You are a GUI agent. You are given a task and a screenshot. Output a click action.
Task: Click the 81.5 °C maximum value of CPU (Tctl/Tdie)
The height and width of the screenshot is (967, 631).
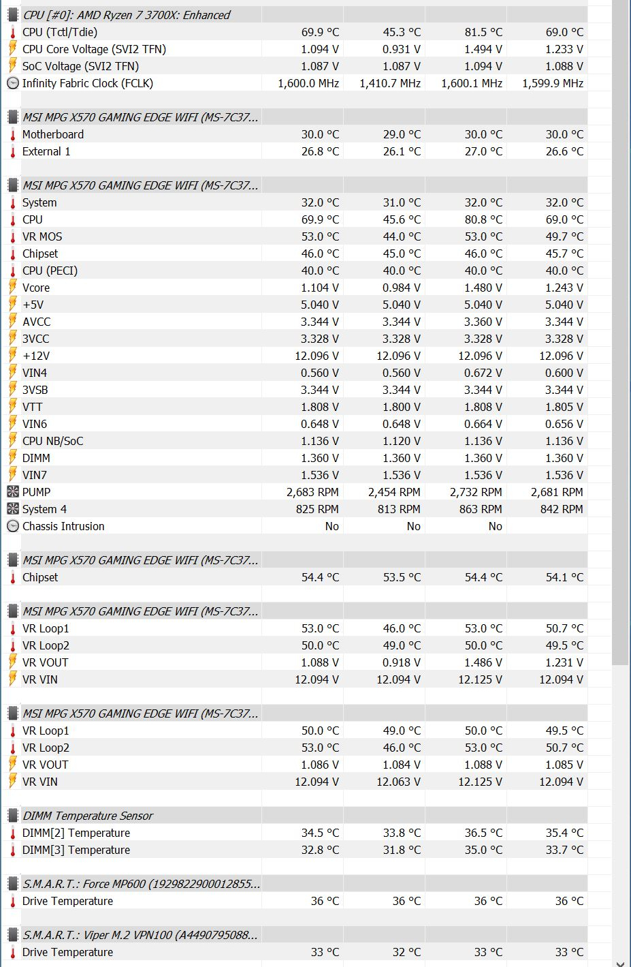click(483, 32)
